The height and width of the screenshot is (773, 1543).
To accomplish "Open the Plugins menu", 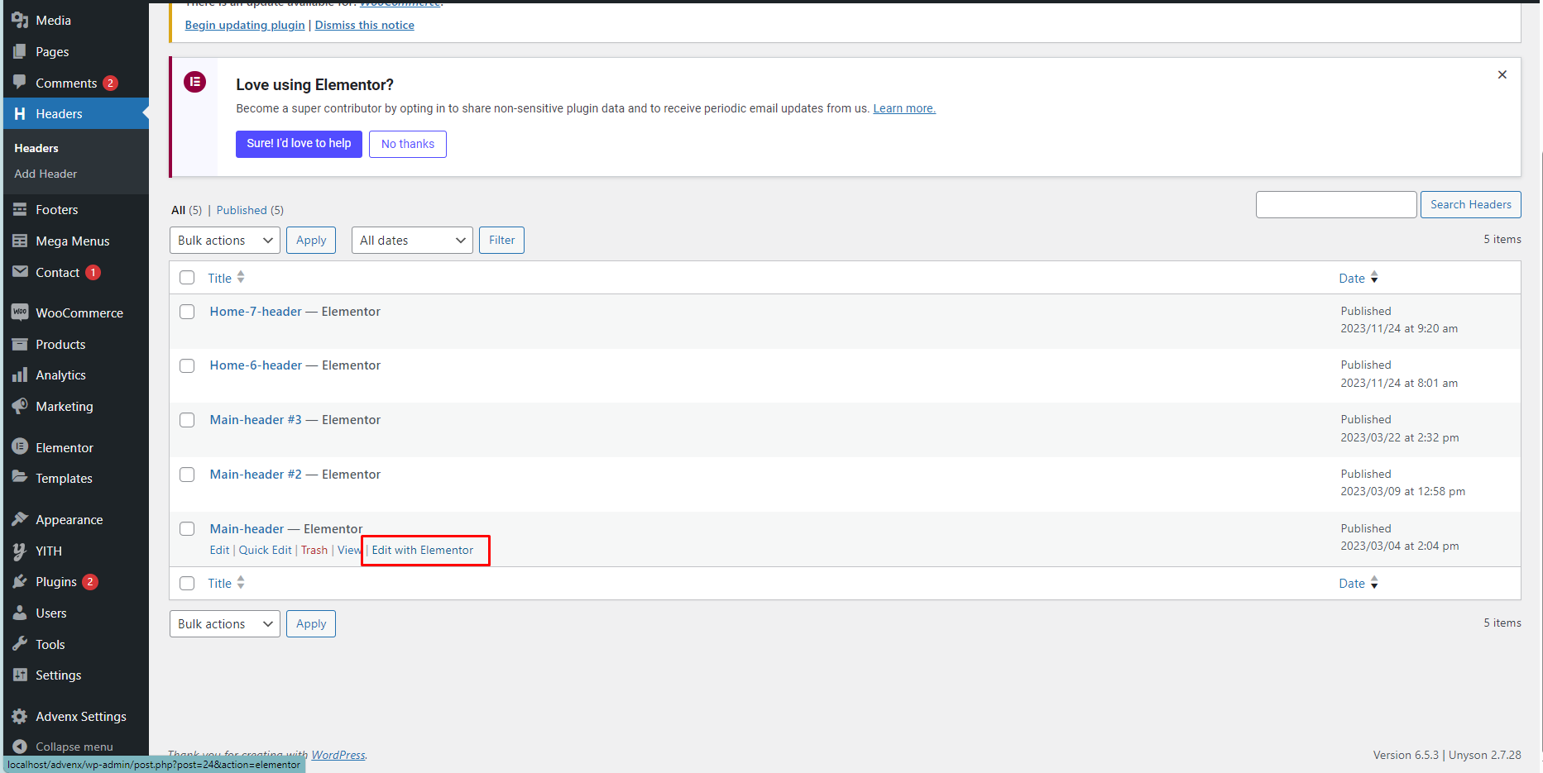I will 76,582.
